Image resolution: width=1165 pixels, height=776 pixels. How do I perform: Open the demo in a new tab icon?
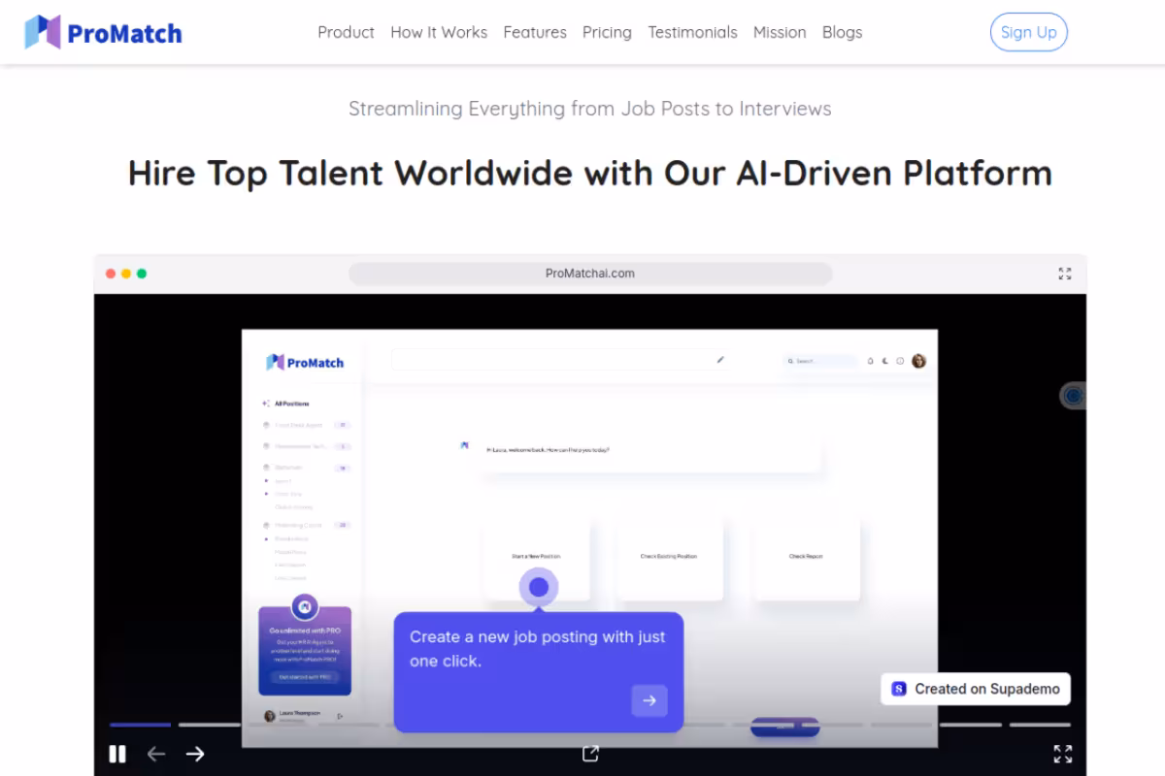(590, 754)
